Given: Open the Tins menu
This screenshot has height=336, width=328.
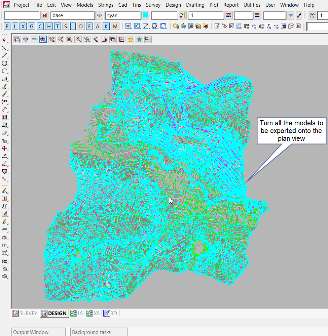Looking at the screenshot, I should tap(137, 5).
